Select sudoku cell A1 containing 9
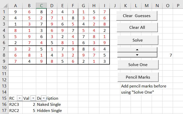Screen dimensions: 183x114 point(15,12)
